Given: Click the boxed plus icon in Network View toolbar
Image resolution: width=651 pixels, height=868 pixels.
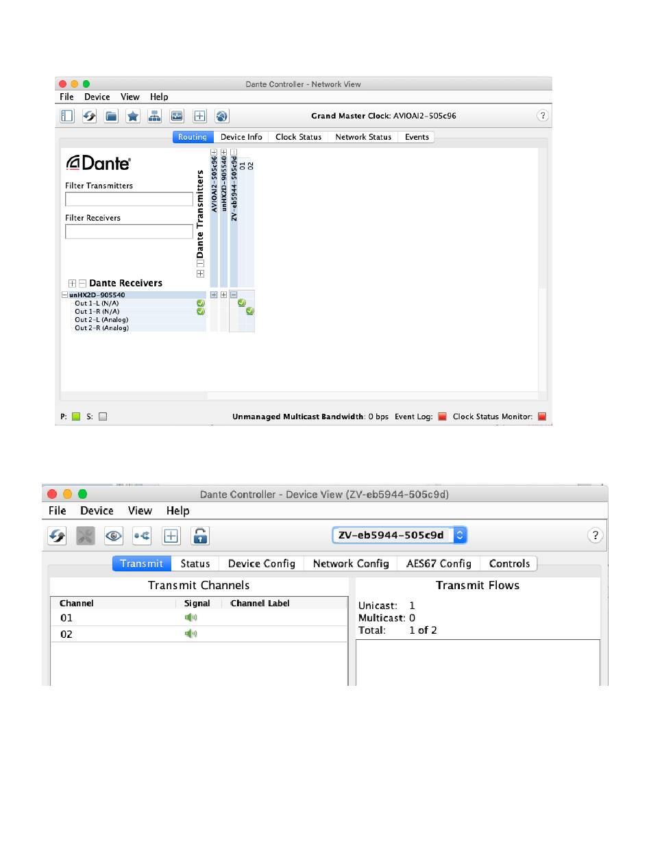Looking at the screenshot, I should (x=199, y=116).
